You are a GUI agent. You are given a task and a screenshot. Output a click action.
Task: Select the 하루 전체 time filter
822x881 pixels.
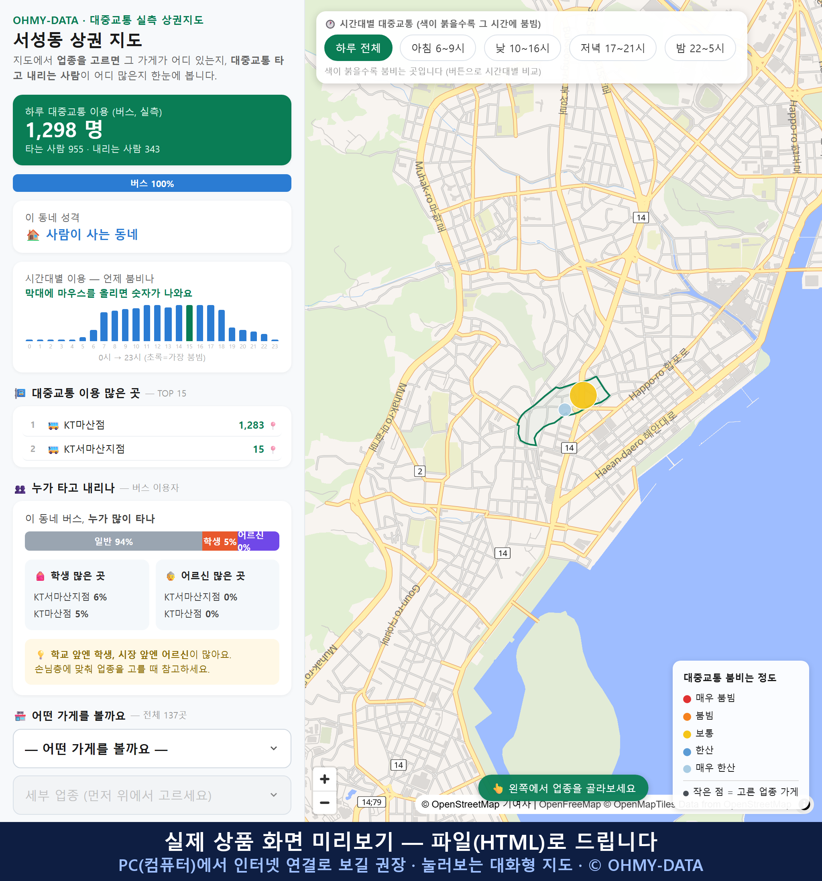pyautogui.click(x=358, y=48)
